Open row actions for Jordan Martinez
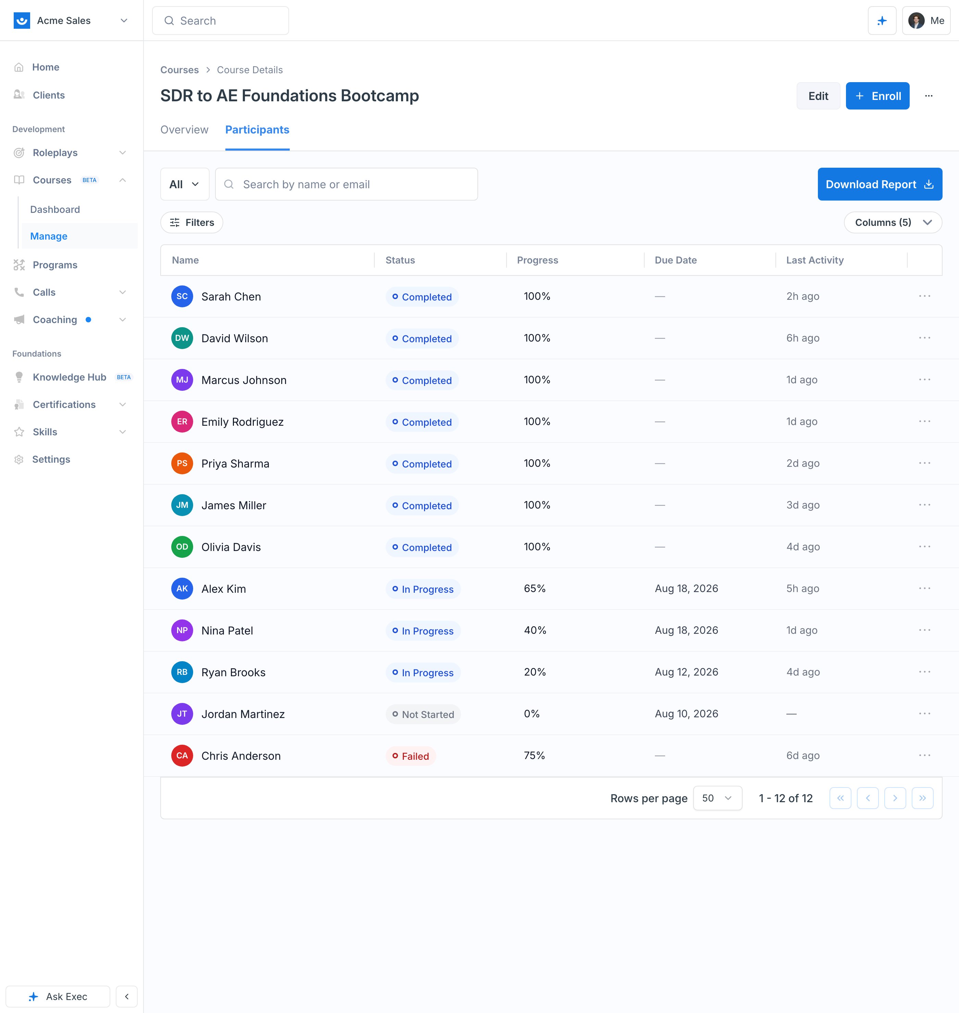Screen dimensions: 959x1013 click(x=924, y=714)
